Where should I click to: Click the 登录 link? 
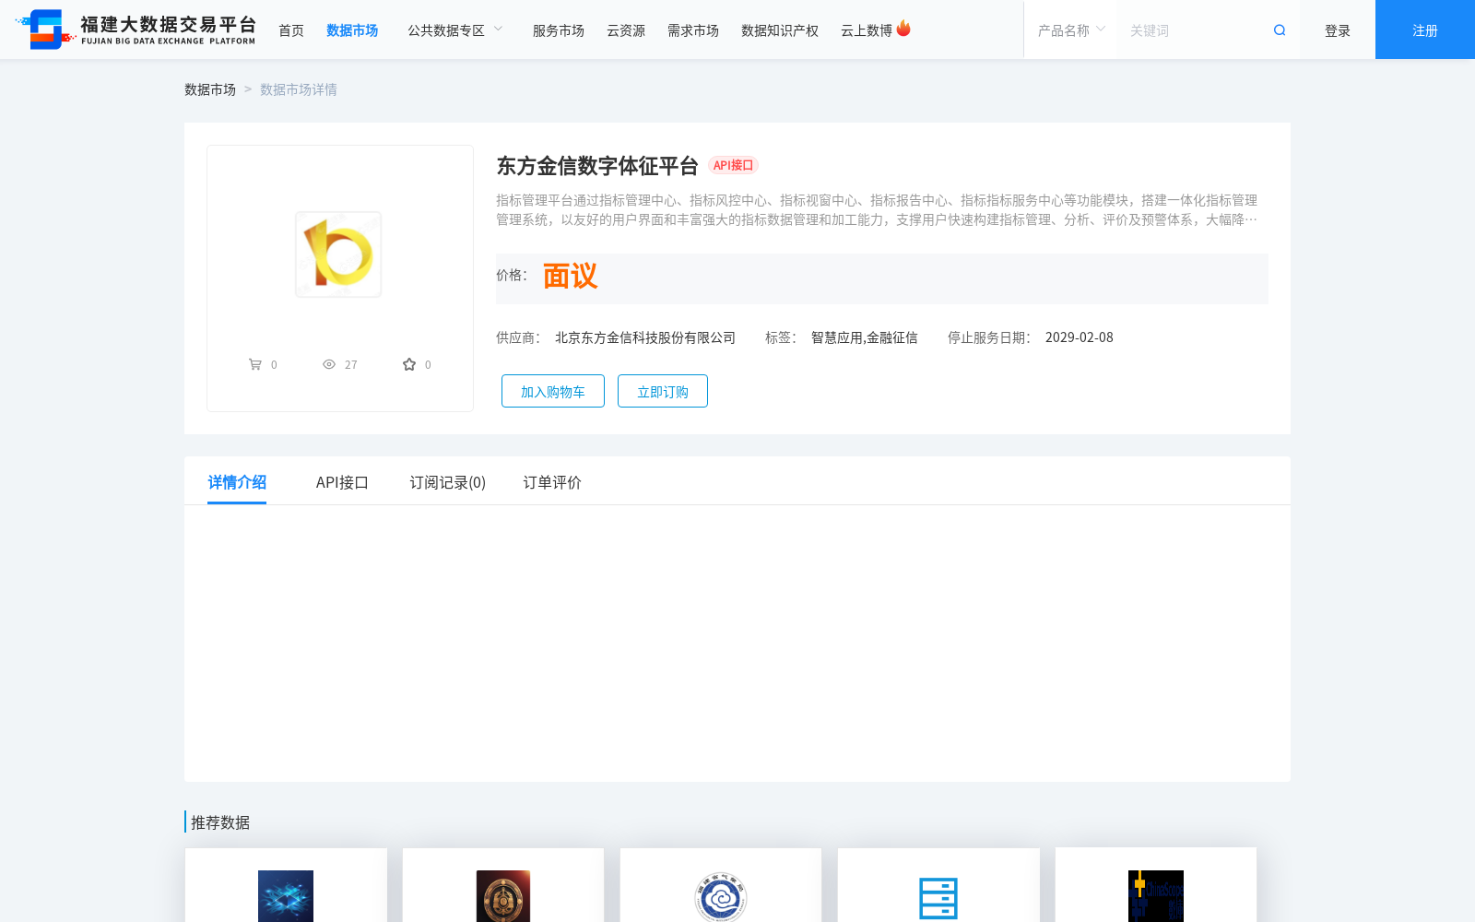1338,30
